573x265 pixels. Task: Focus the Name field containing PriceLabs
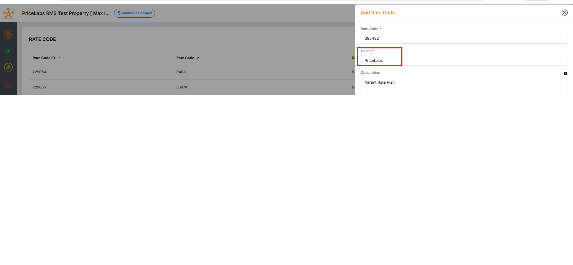click(x=463, y=60)
